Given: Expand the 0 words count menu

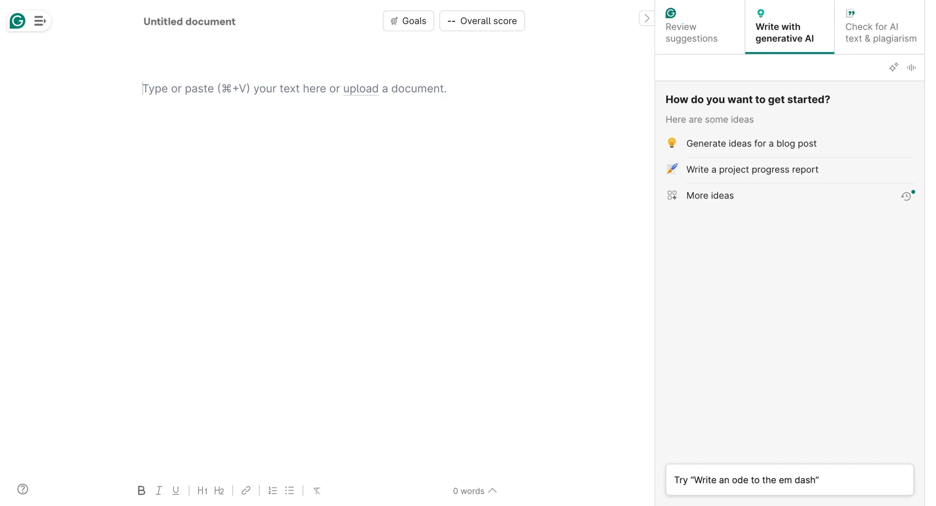Looking at the screenshot, I should [475, 491].
